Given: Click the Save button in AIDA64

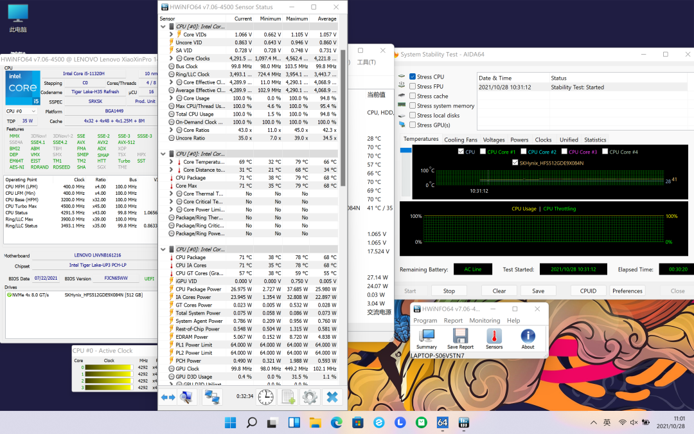Looking at the screenshot, I should (538, 291).
